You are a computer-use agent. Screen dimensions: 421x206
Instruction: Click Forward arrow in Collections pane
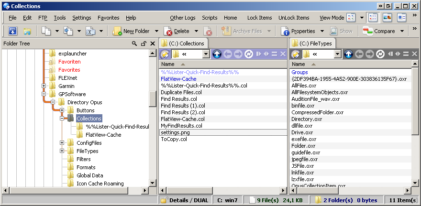tap(238, 54)
